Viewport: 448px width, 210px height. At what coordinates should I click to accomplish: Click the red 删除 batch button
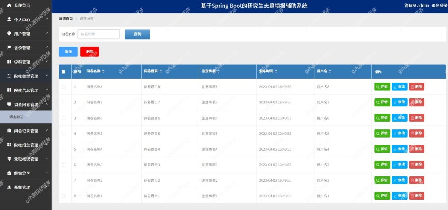click(x=90, y=52)
